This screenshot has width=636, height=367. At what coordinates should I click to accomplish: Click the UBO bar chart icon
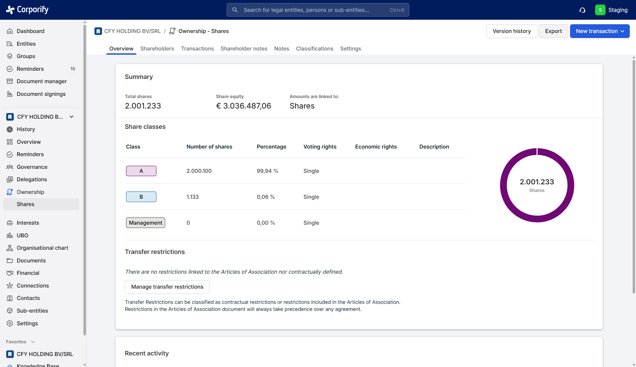[x=10, y=235]
